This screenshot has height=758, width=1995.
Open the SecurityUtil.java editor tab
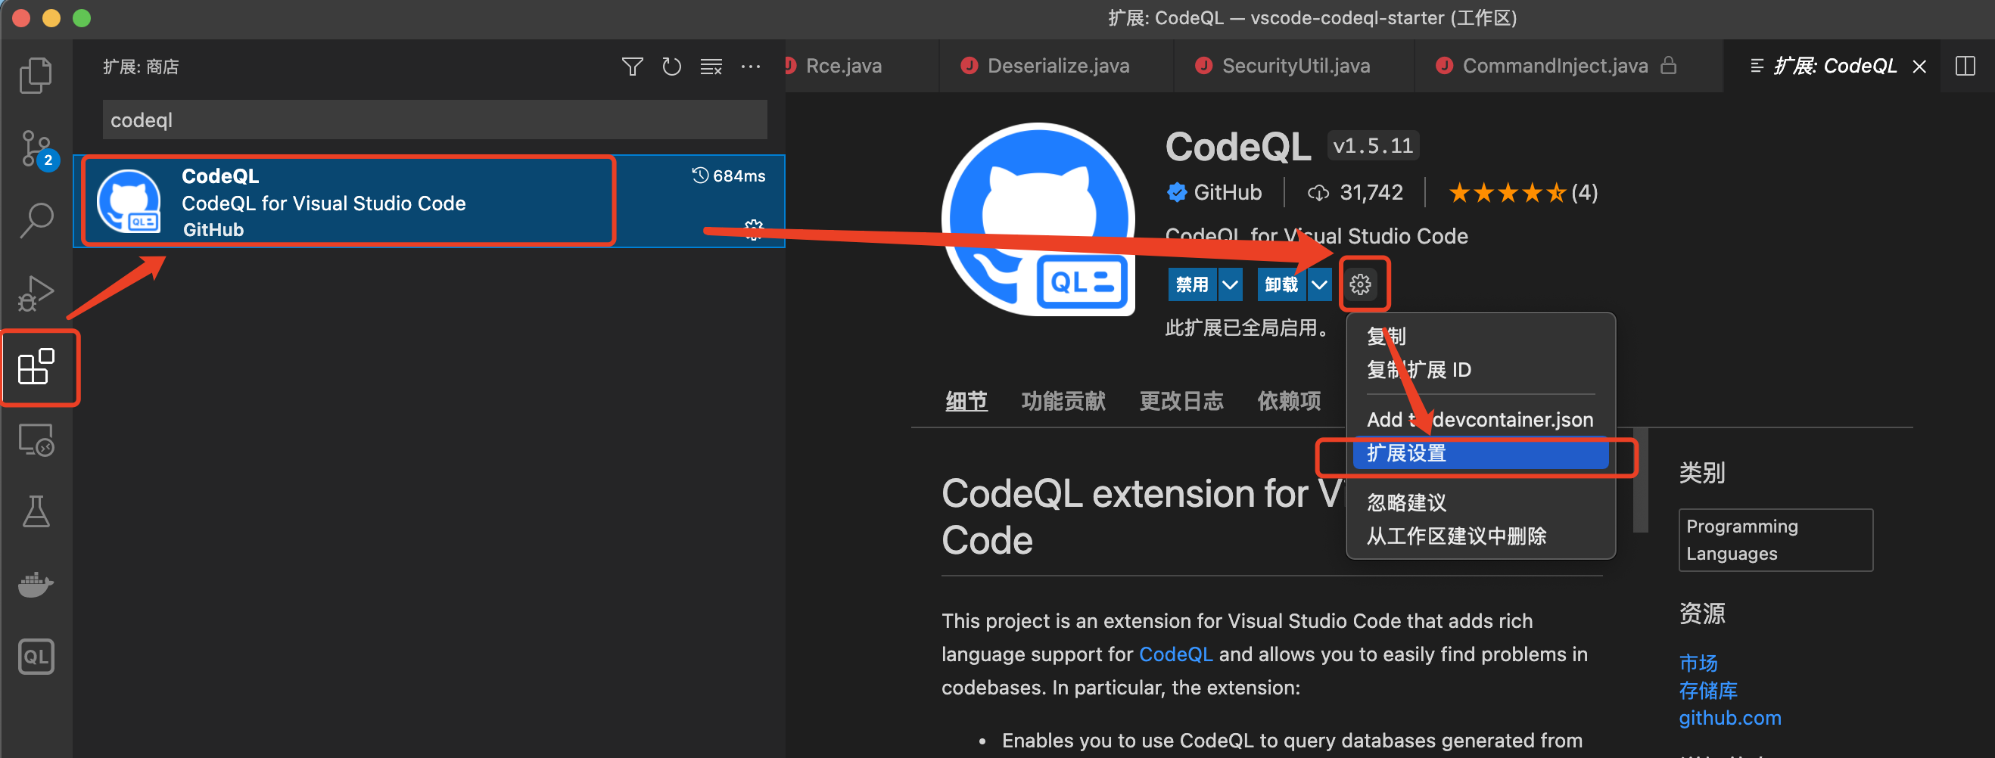pyautogui.click(x=1294, y=66)
